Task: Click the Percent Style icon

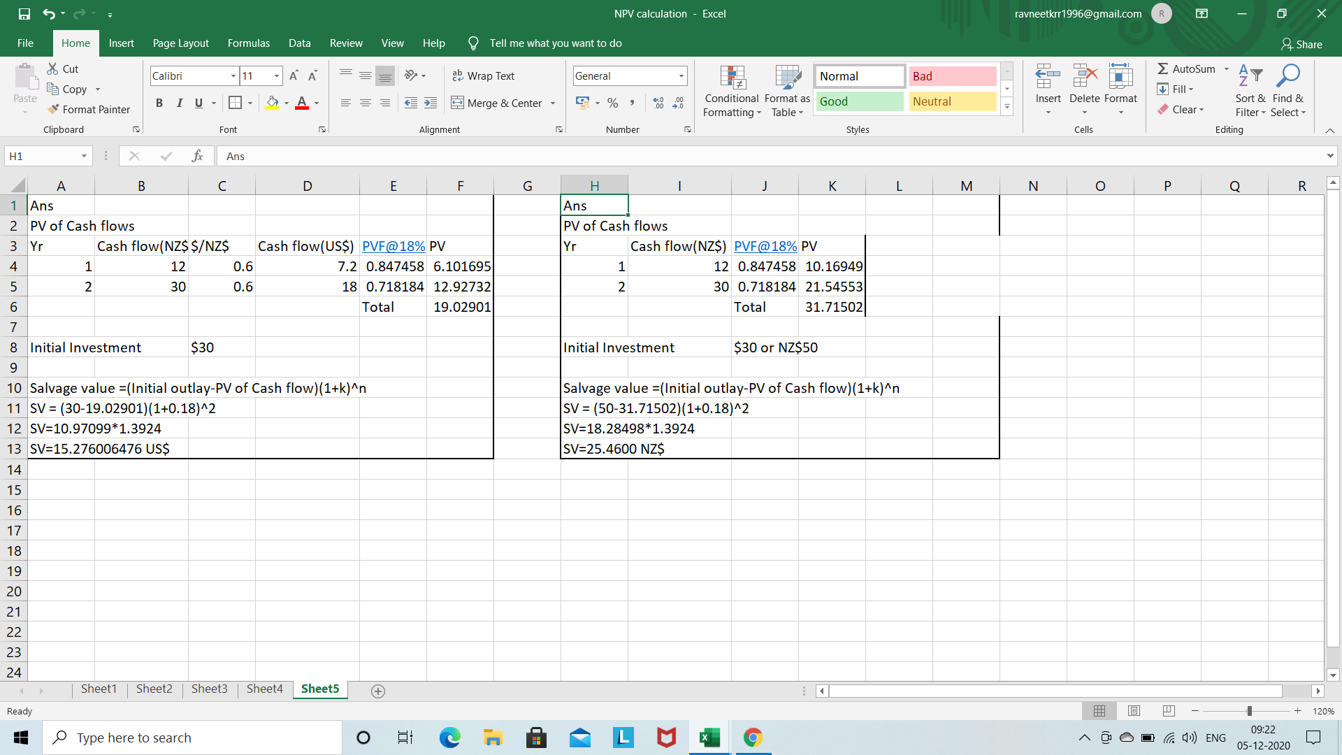Action: pos(613,103)
